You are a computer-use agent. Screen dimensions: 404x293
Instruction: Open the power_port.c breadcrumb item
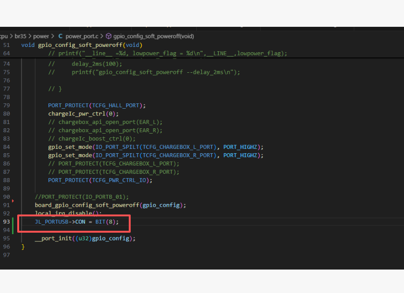point(82,36)
